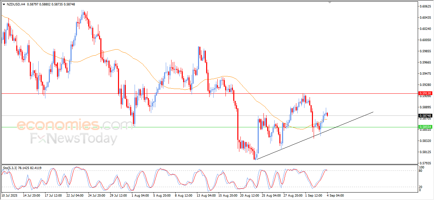
Task: Click the 4 Sep 04:00 time label
Action: click(335, 196)
